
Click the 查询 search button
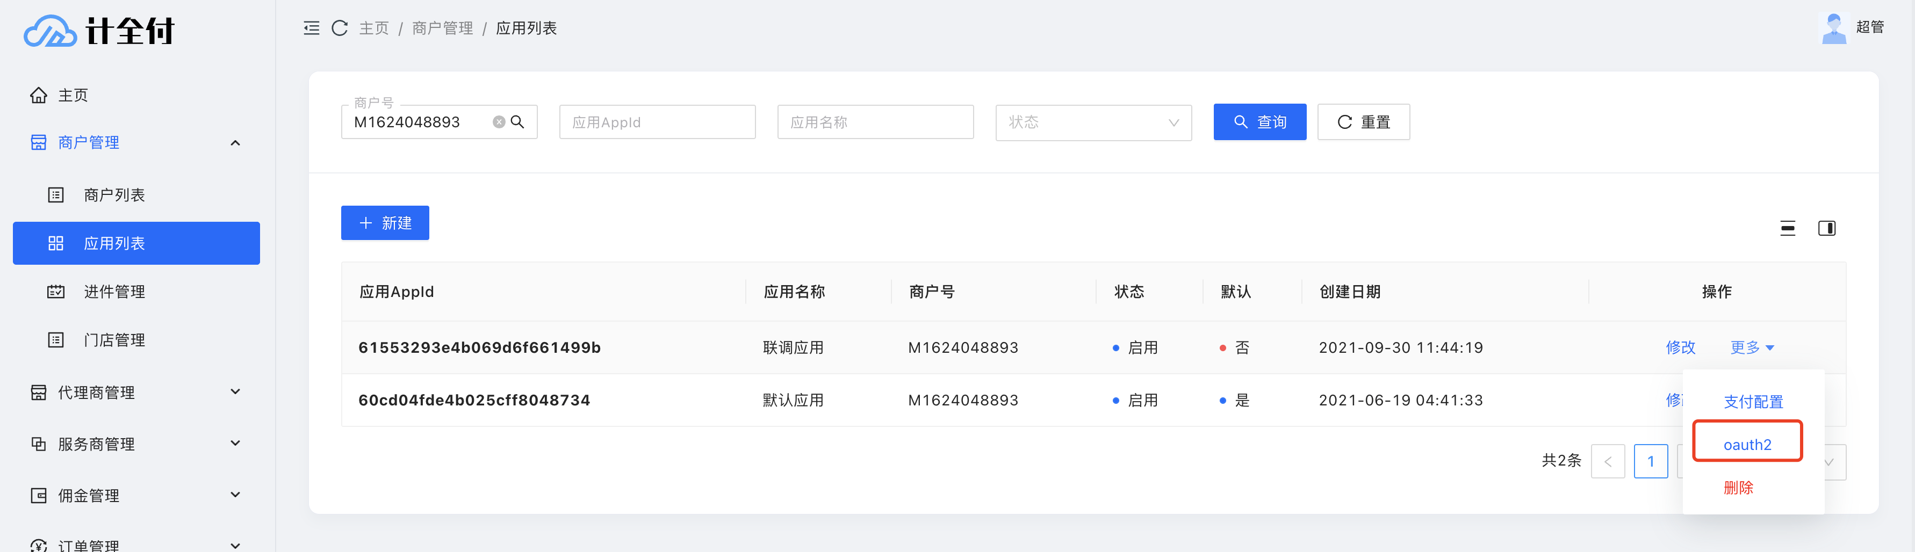click(x=1259, y=122)
